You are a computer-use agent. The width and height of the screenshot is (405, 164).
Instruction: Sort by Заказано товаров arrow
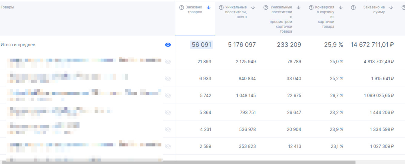tap(208, 8)
